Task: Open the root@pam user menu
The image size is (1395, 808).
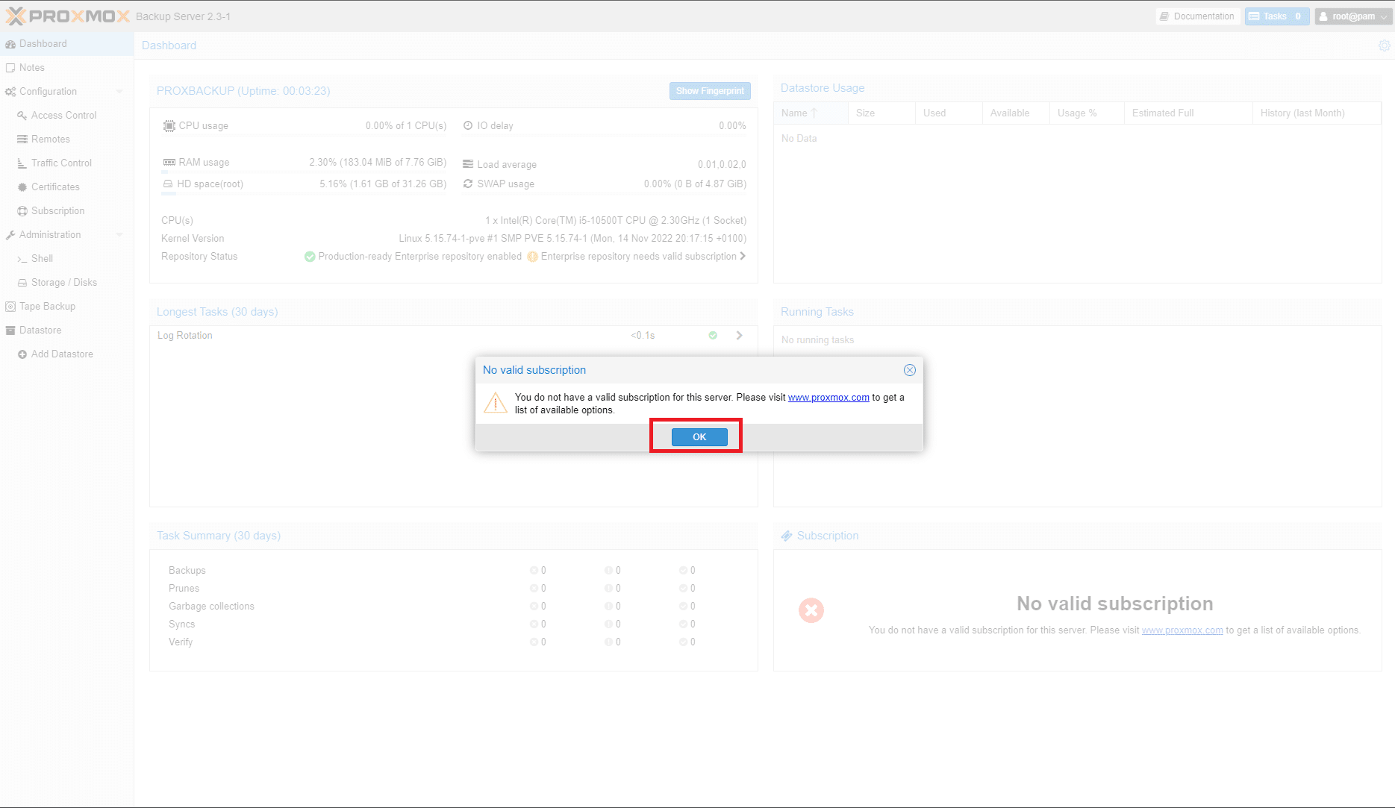Action: tap(1352, 16)
